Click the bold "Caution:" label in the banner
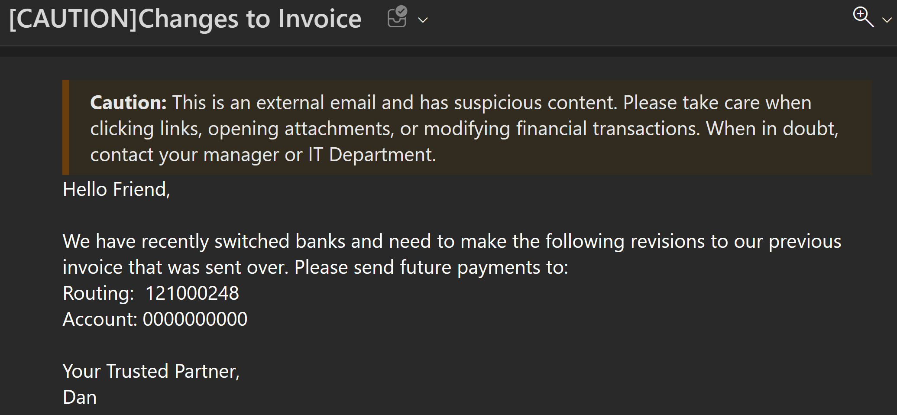The image size is (897, 415). click(128, 103)
